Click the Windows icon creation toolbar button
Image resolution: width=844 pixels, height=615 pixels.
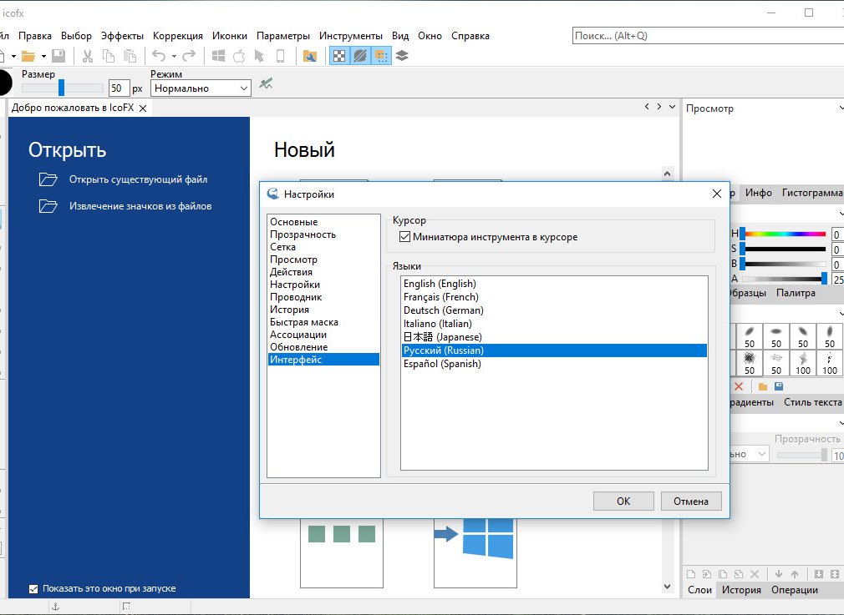click(218, 56)
